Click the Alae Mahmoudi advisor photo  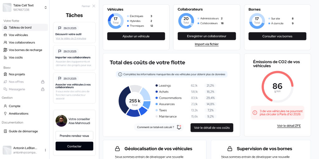point(61,121)
